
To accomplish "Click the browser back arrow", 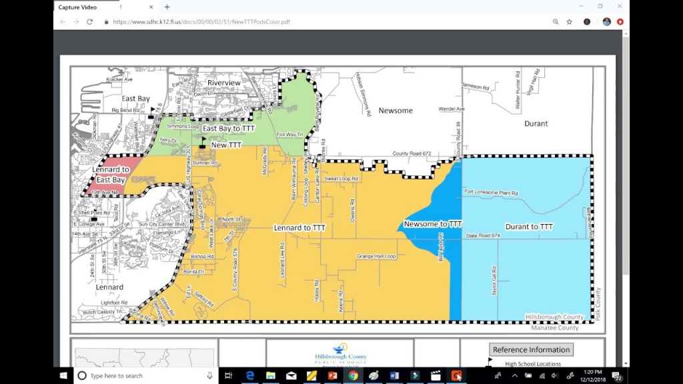I will 63,21.
